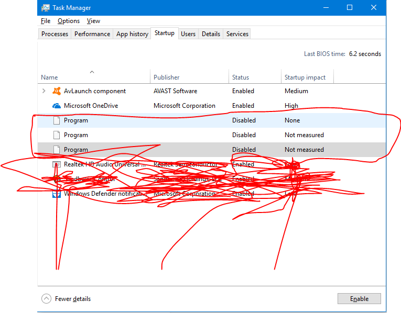Click the Enable button
Screen dimensions: 401x313
359,299
